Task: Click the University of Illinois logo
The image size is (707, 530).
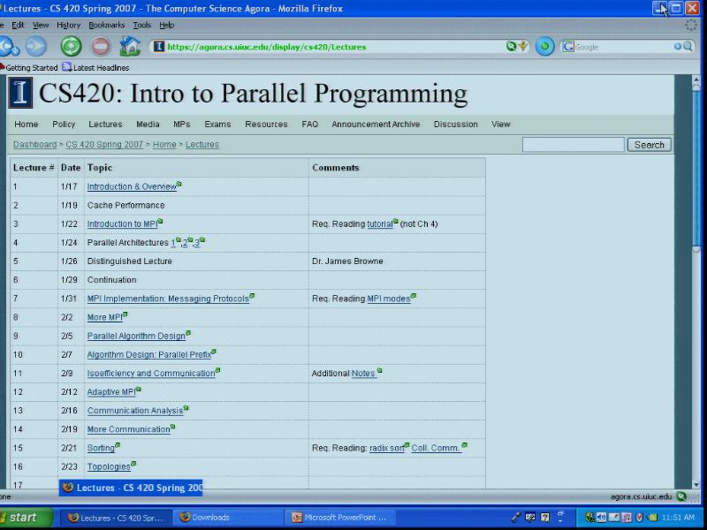Action: tap(20, 94)
